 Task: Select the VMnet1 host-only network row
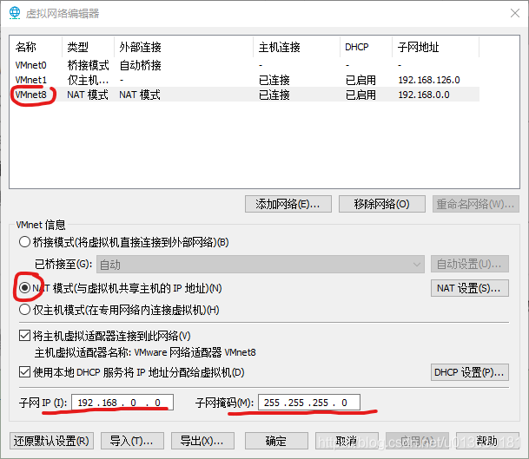coord(31,80)
